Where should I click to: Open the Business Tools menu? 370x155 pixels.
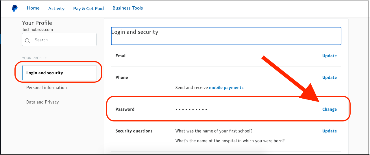coord(128,8)
